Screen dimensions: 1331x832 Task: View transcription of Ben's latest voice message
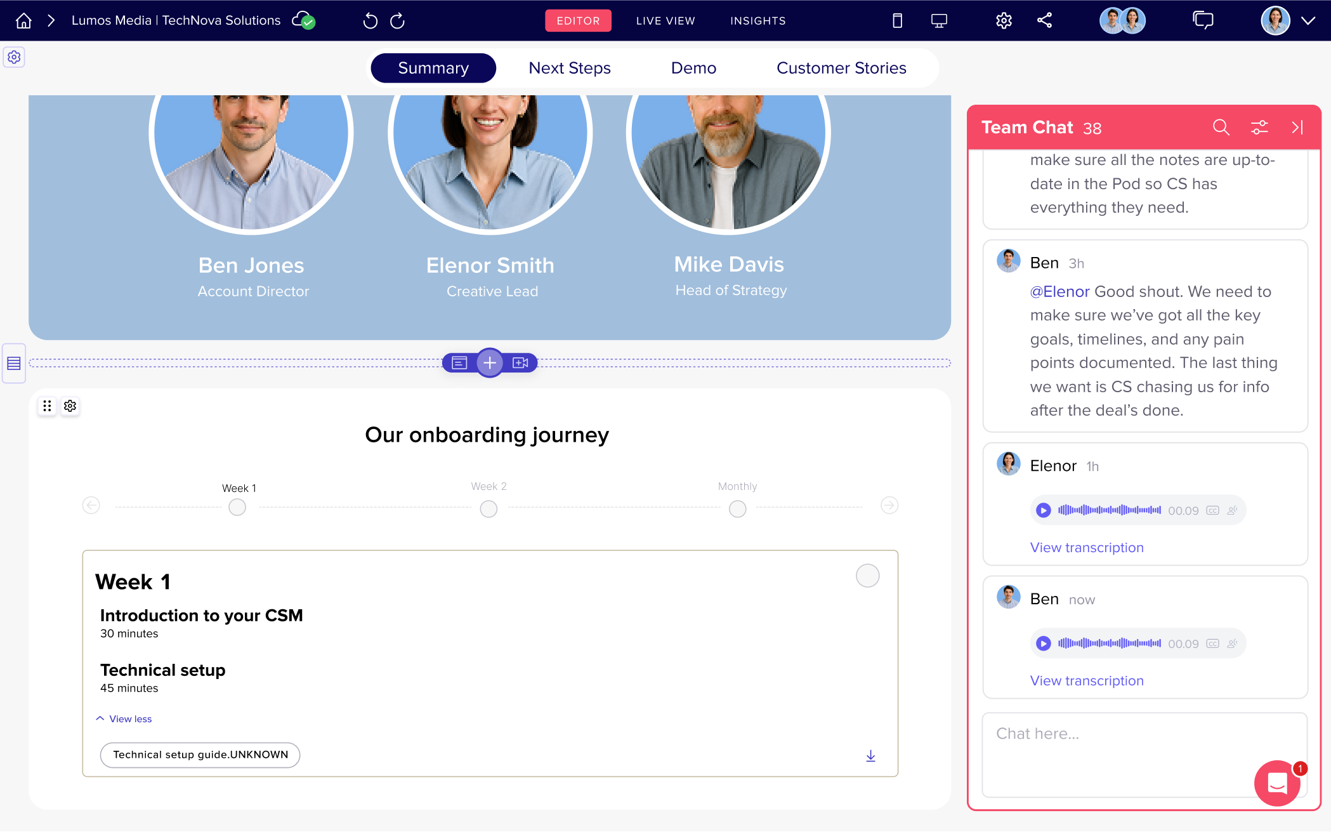tap(1087, 681)
